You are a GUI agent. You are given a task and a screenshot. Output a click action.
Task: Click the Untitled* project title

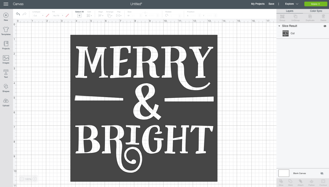coord(136,4)
